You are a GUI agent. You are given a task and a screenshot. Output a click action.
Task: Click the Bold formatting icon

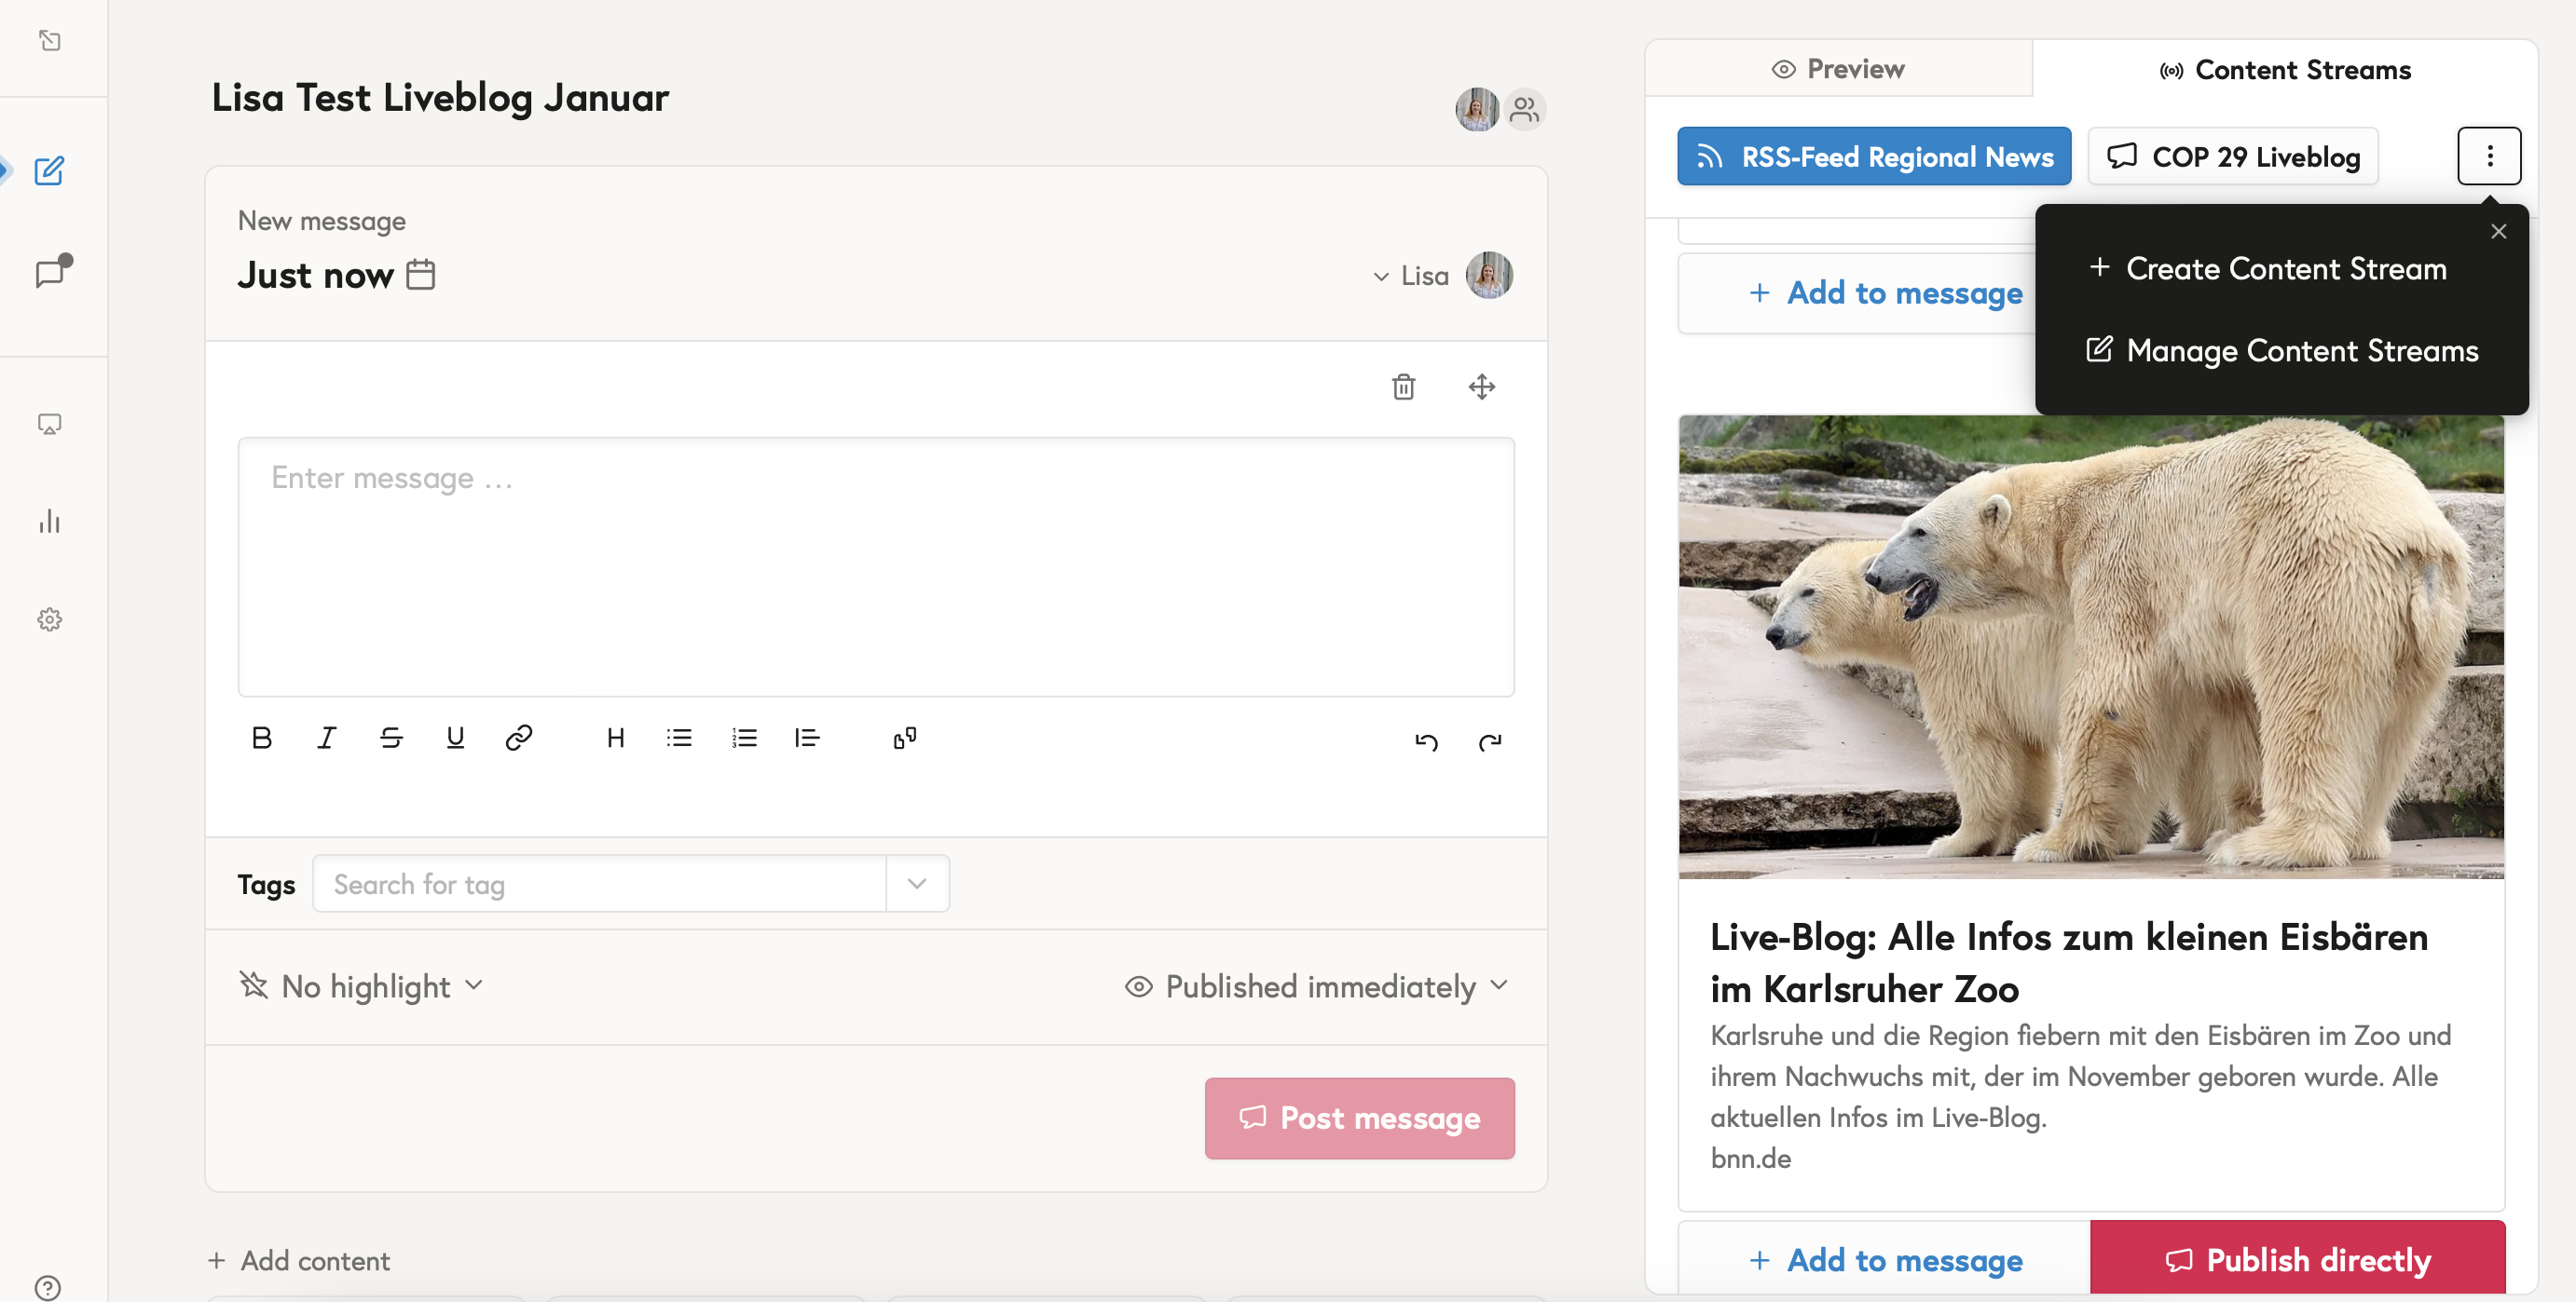[262, 738]
